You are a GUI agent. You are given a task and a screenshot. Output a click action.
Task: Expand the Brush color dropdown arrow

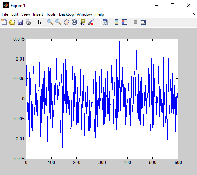[97, 22]
